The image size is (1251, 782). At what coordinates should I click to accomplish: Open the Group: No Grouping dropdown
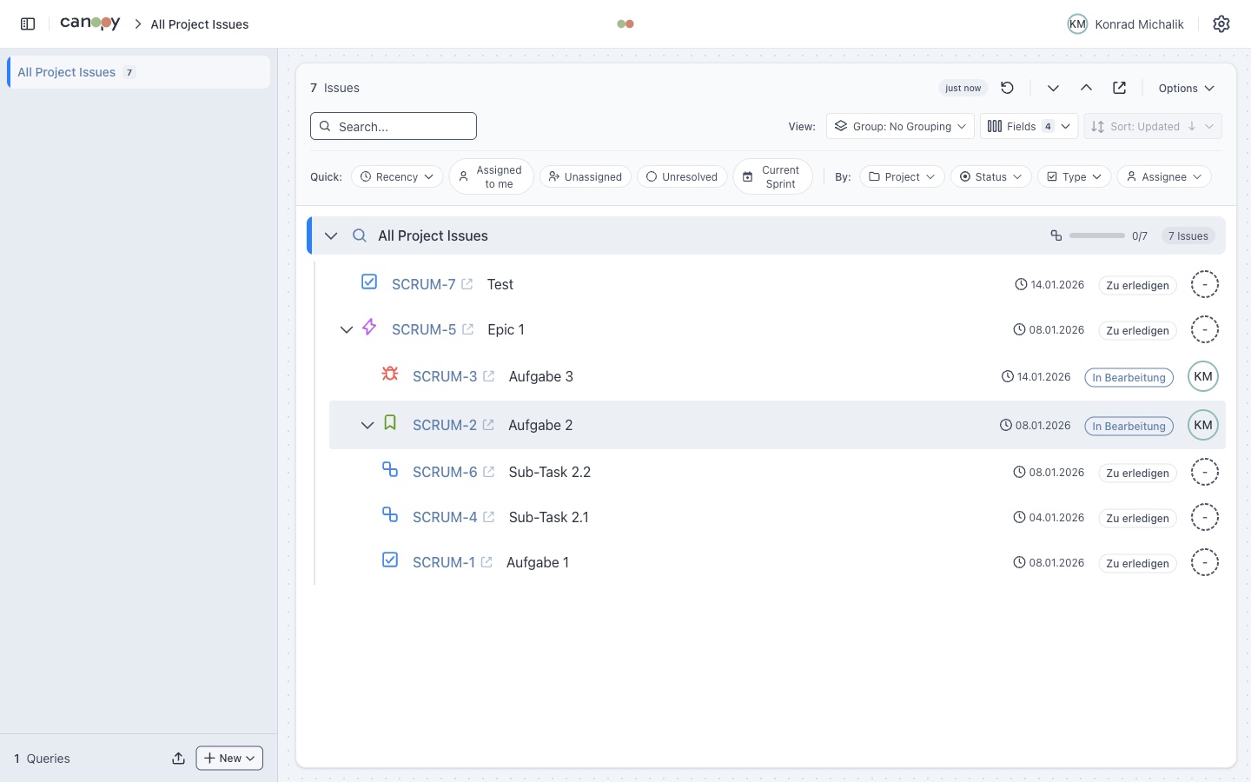pyautogui.click(x=899, y=126)
